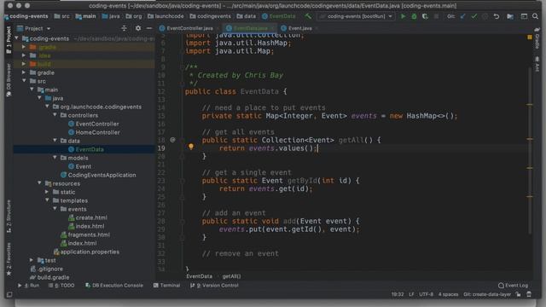Open Search Everywhere with the magnifier icon
Viewport: 546px width, 307px height.
535,16
